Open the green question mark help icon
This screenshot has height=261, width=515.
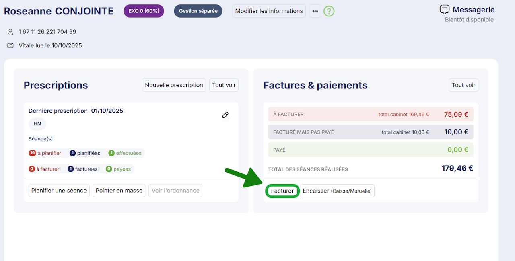[329, 11]
